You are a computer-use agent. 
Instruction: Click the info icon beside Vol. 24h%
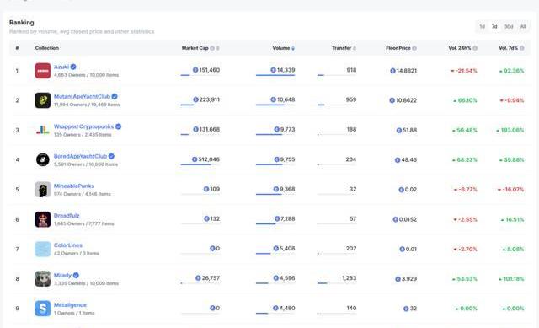[x=475, y=48]
